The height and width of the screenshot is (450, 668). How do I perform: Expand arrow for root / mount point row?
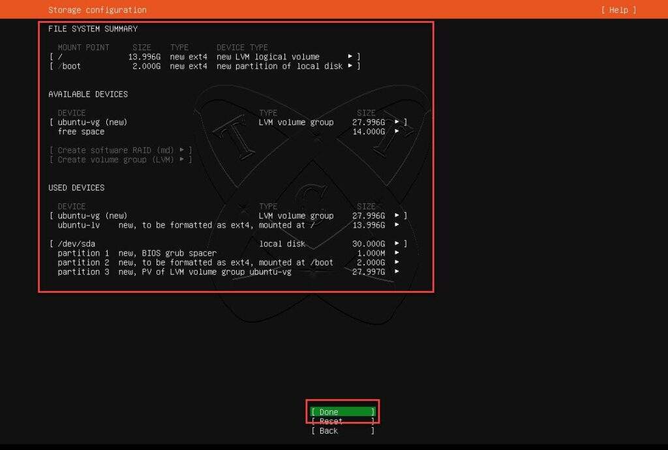click(x=350, y=56)
